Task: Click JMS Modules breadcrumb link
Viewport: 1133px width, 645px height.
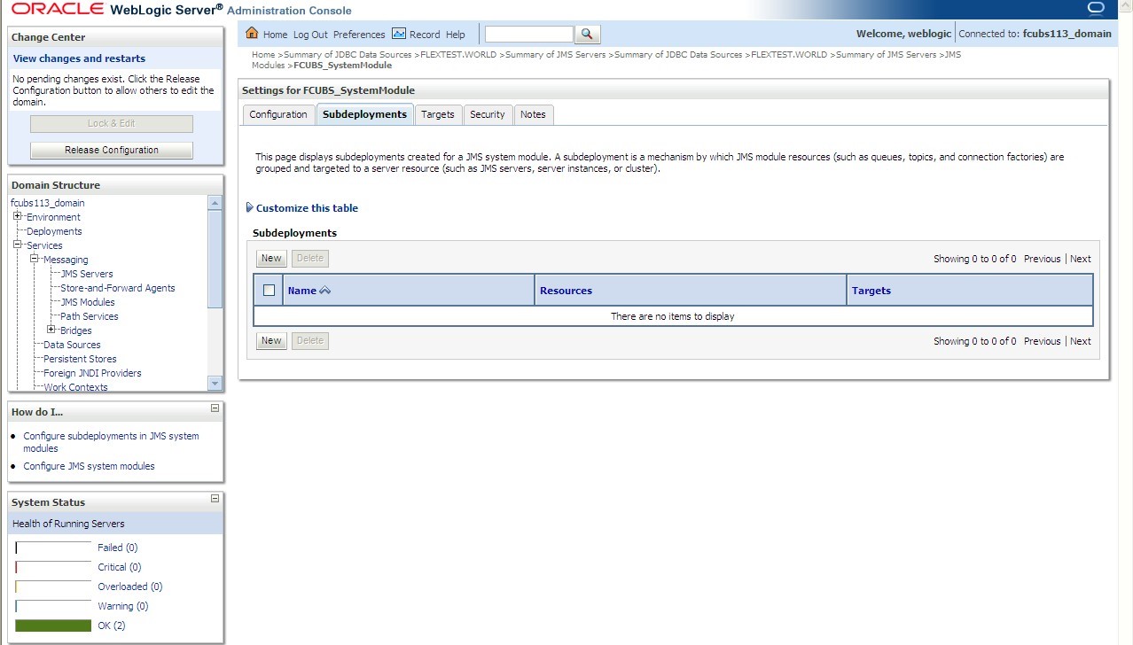Action: click(606, 59)
